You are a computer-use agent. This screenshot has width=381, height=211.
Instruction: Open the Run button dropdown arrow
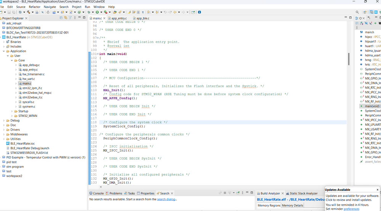101,12
